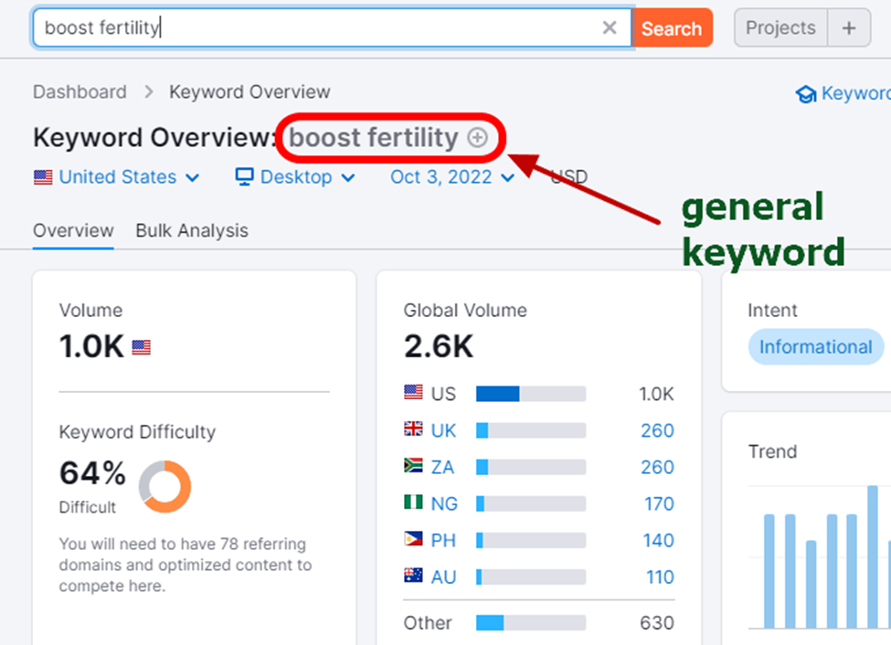Click the US volume bar

click(530, 394)
